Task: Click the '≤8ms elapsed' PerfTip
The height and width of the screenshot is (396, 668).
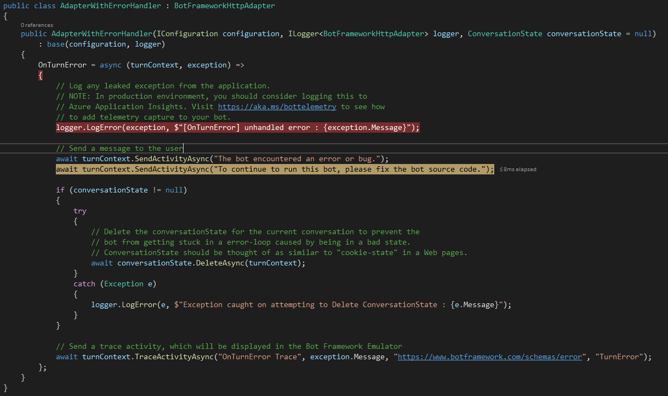Action: coord(518,169)
